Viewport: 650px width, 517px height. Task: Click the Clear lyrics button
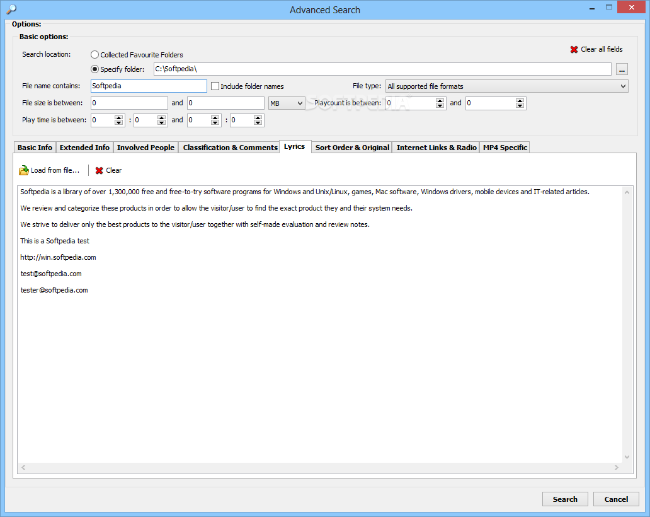click(x=108, y=170)
